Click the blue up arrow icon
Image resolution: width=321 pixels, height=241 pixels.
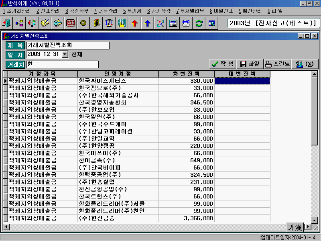tap(147, 23)
